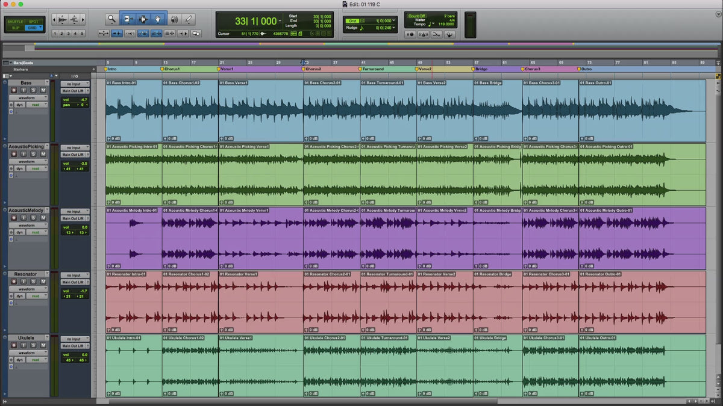Viewport: 723px width, 406px height.
Task: Record-enable the Resonator track
Action: pyautogui.click(x=14, y=282)
